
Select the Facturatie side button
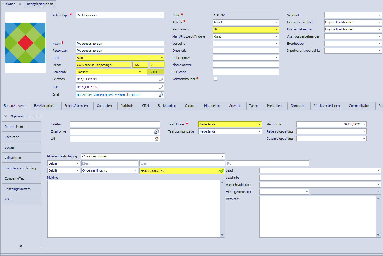tap(21, 137)
